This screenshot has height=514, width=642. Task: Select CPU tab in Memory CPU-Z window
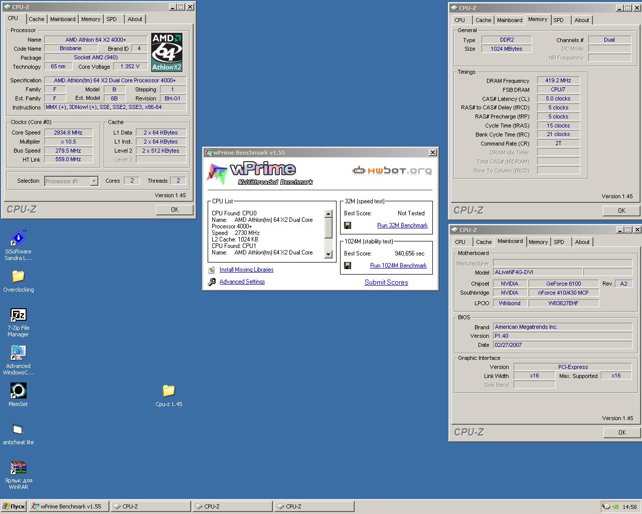460,20
